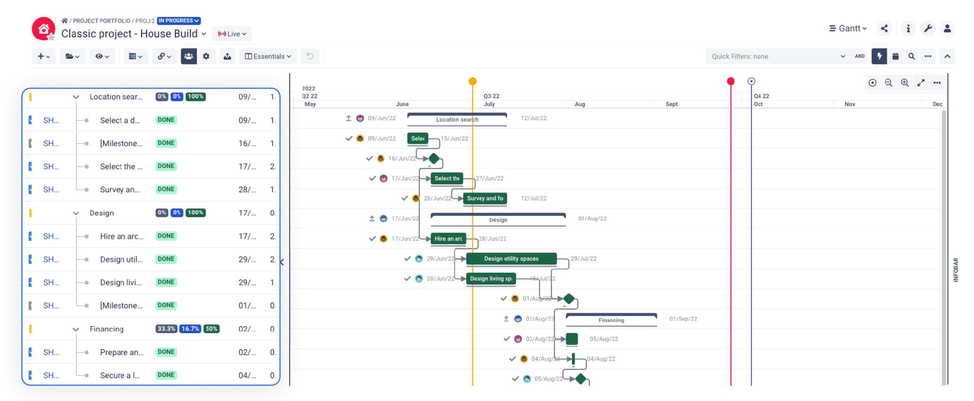Open the link dependencies menu
974x401 pixels.
point(164,56)
